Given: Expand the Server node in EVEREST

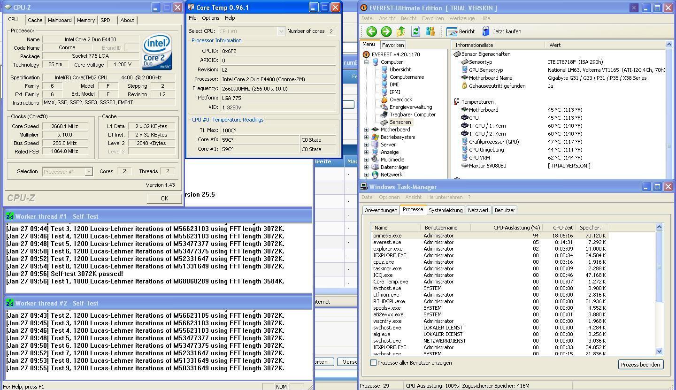Looking at the screenshot, I should 367,145.
